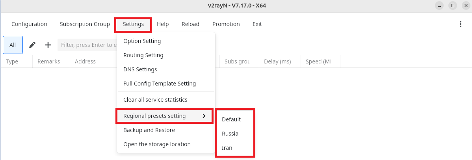472x160 pixels.
Task: Click the plus add subscription icon
Action: tap(48, 45)
